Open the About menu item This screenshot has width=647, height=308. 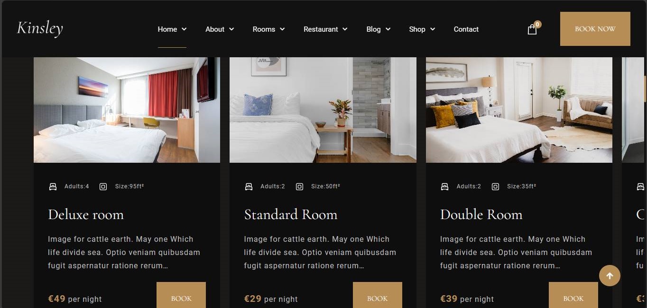pos(220,29)
